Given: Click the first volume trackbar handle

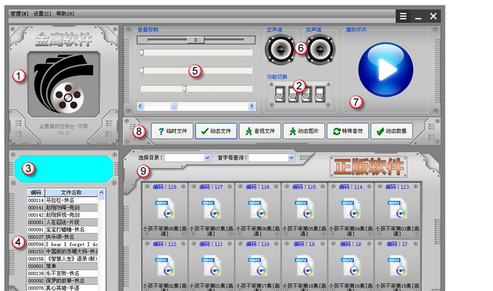Looking at the screenshot, I should click(142, 53).
